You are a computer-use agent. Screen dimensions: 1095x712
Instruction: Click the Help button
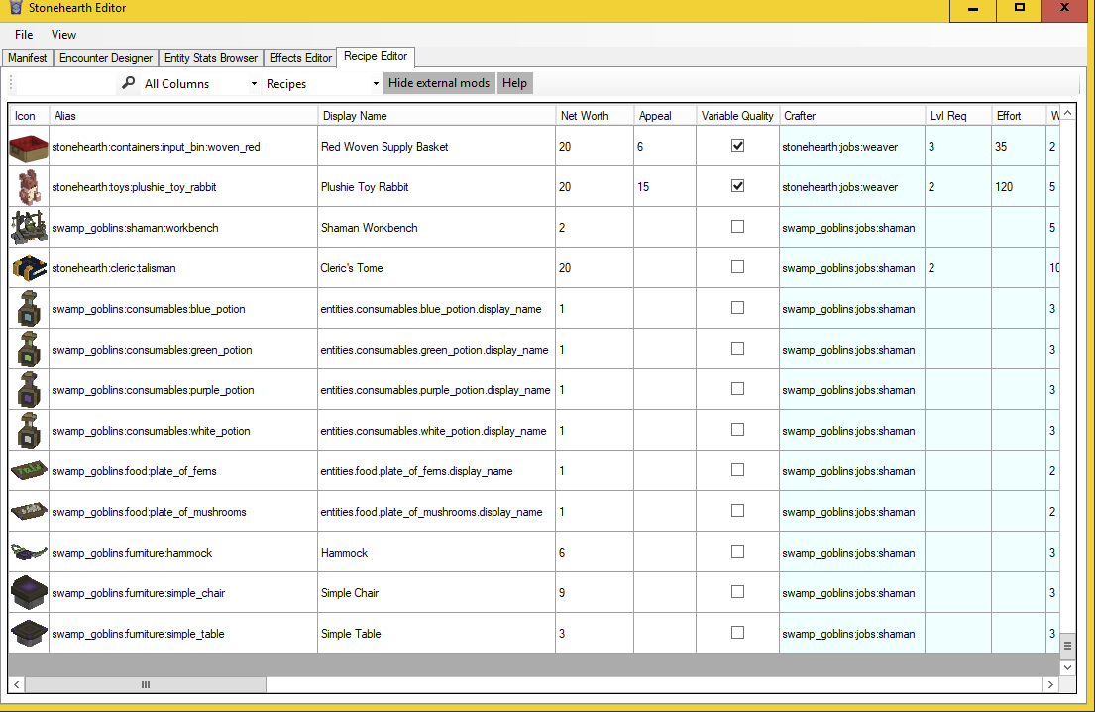[514, 83]
